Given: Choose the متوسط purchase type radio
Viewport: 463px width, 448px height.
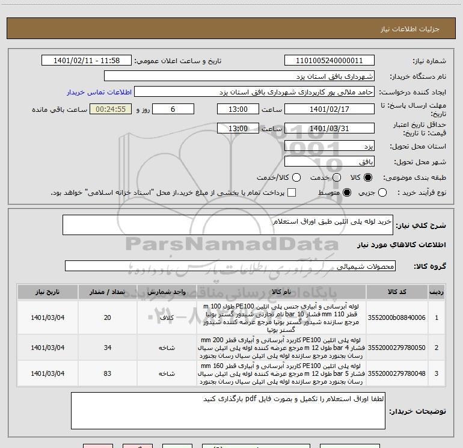Looking at the screenshot, I should click(347, 192).
